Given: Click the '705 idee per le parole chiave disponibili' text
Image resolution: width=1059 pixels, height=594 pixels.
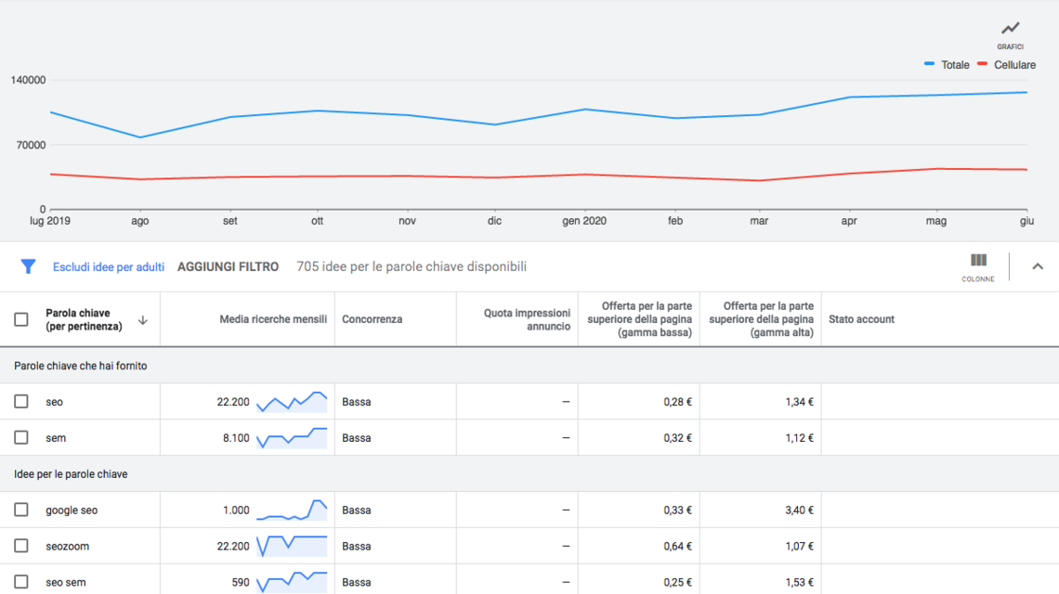Looking at the screenshot, I should click(x=412, y=266).
